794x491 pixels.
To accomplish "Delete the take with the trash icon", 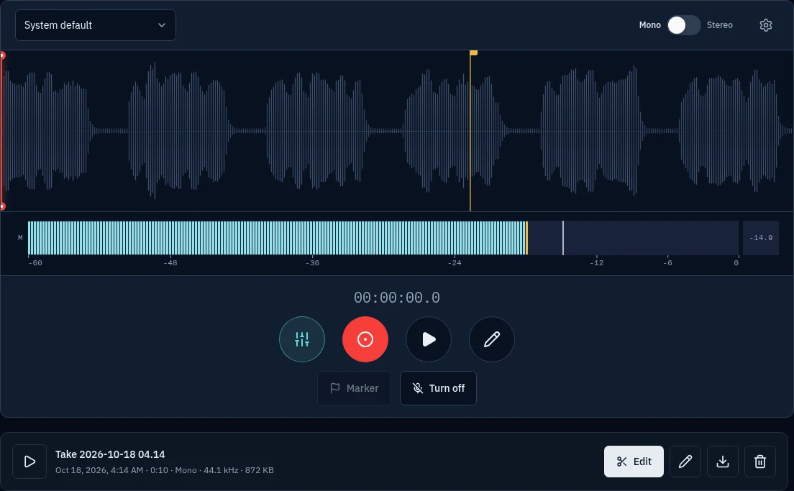I will (x=760, y=462).
